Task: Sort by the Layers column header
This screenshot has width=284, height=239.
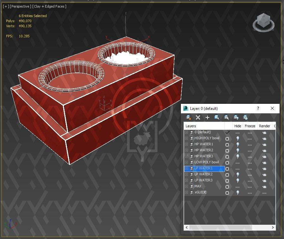Action: point(204,126)
